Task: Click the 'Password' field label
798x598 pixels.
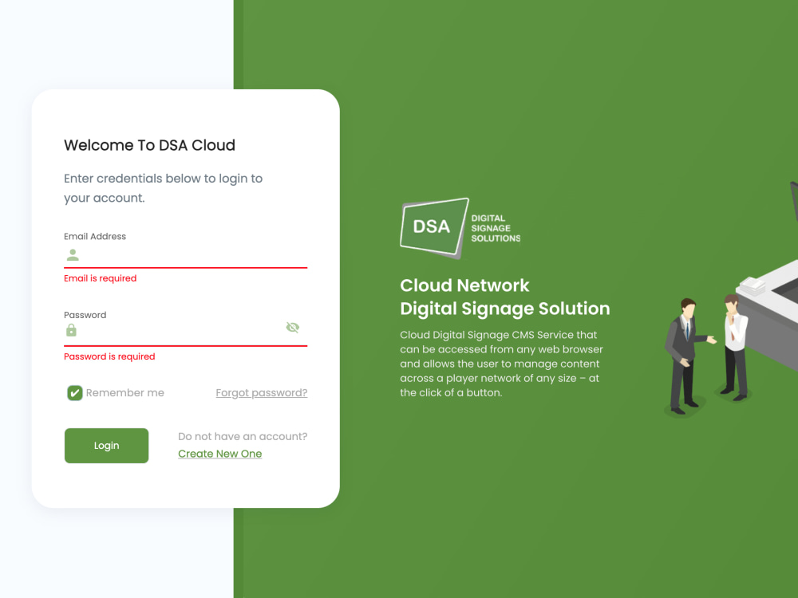Action: 85,315
